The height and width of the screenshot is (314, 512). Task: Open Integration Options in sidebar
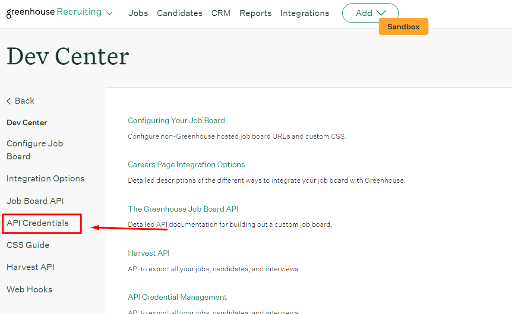[x=45, y=178]
